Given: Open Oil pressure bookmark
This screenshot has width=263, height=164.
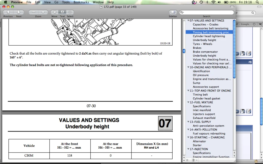Looking at the screenshot, I should pos(201,75).
